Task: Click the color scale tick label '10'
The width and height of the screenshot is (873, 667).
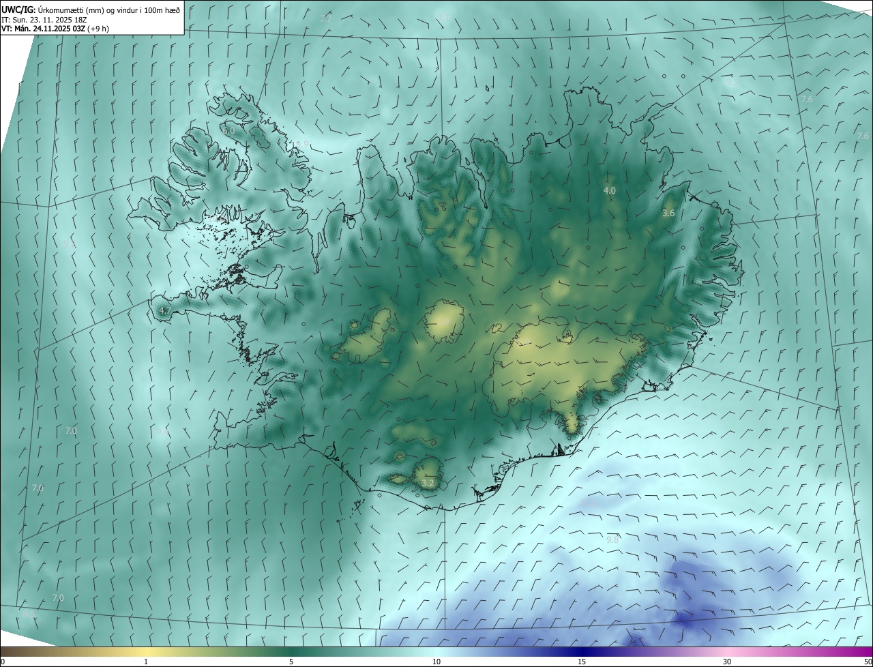Action: point(436,662)
